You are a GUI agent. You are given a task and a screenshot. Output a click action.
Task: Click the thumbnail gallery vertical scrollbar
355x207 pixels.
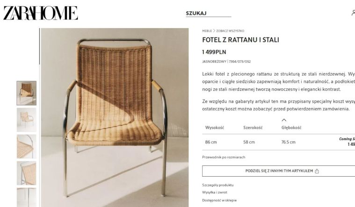tap(39, 46)
